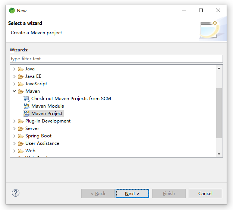Click the wizard list scroll up arrow
The image size is (233, 210).
pos(219,69)
